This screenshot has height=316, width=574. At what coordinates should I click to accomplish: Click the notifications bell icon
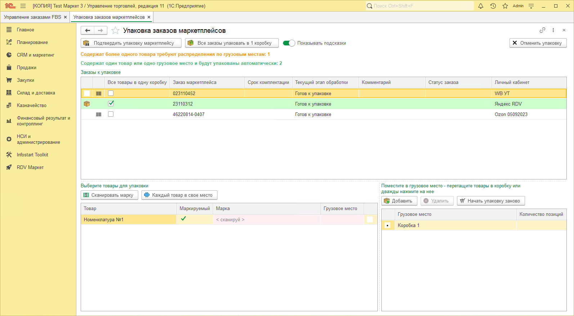(x=481, y=6)
